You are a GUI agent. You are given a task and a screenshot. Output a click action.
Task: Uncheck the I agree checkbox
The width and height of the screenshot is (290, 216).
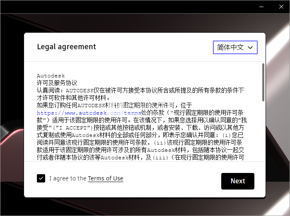point(41,178)
